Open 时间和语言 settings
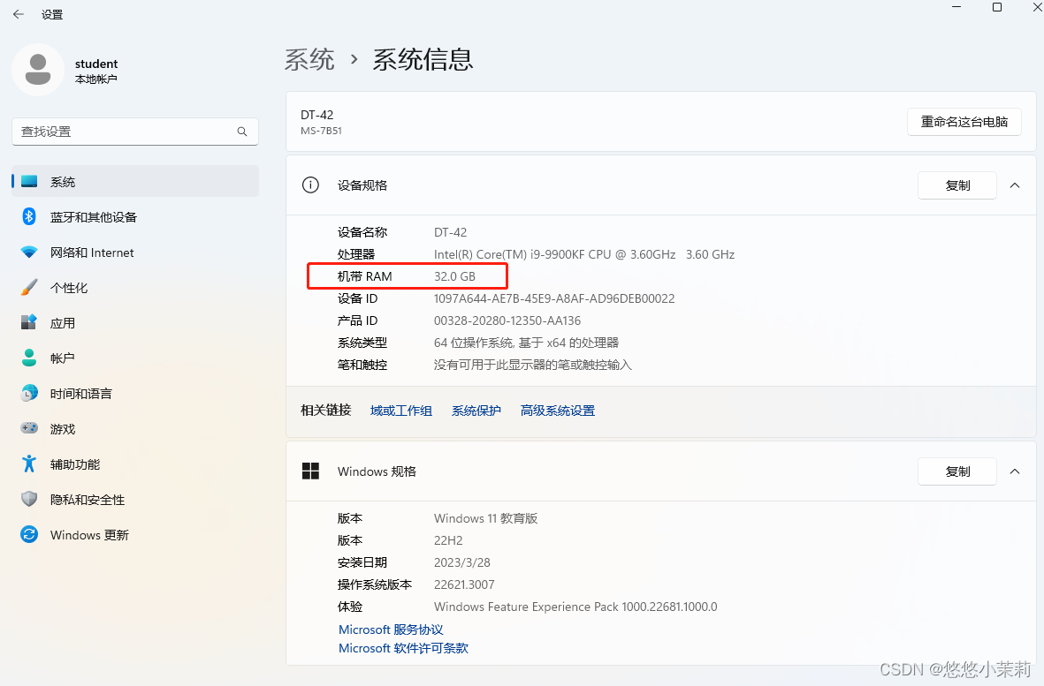 135,393
